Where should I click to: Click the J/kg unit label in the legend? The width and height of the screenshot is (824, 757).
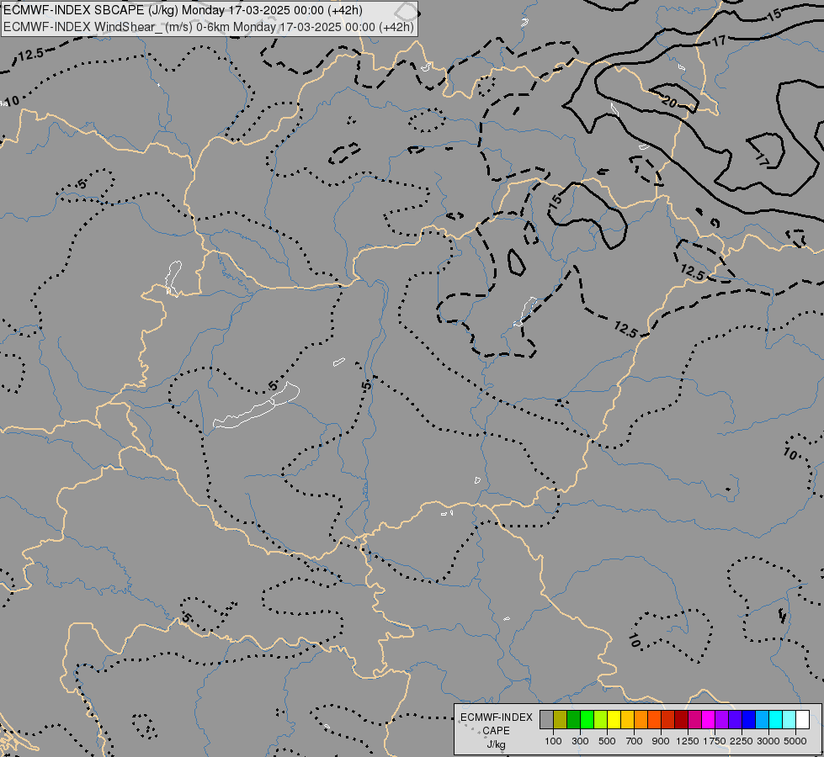coord(496,744)
